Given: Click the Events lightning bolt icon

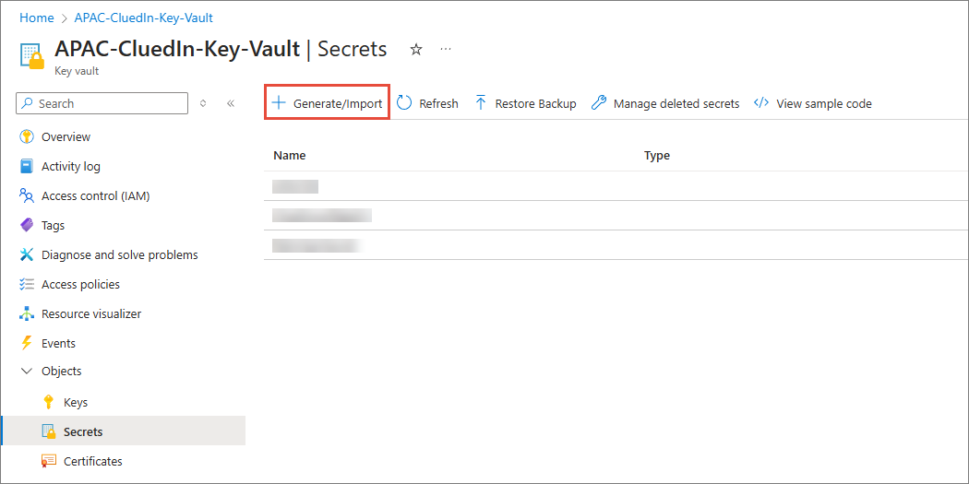Looking at the screenshot, I should point(26,343).
